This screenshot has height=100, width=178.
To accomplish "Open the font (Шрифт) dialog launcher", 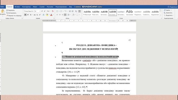I will tap(54, 18).
